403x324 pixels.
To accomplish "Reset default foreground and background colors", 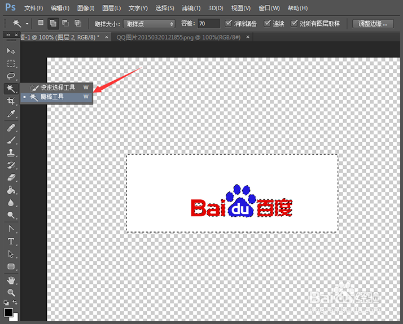I will point(6,303).
